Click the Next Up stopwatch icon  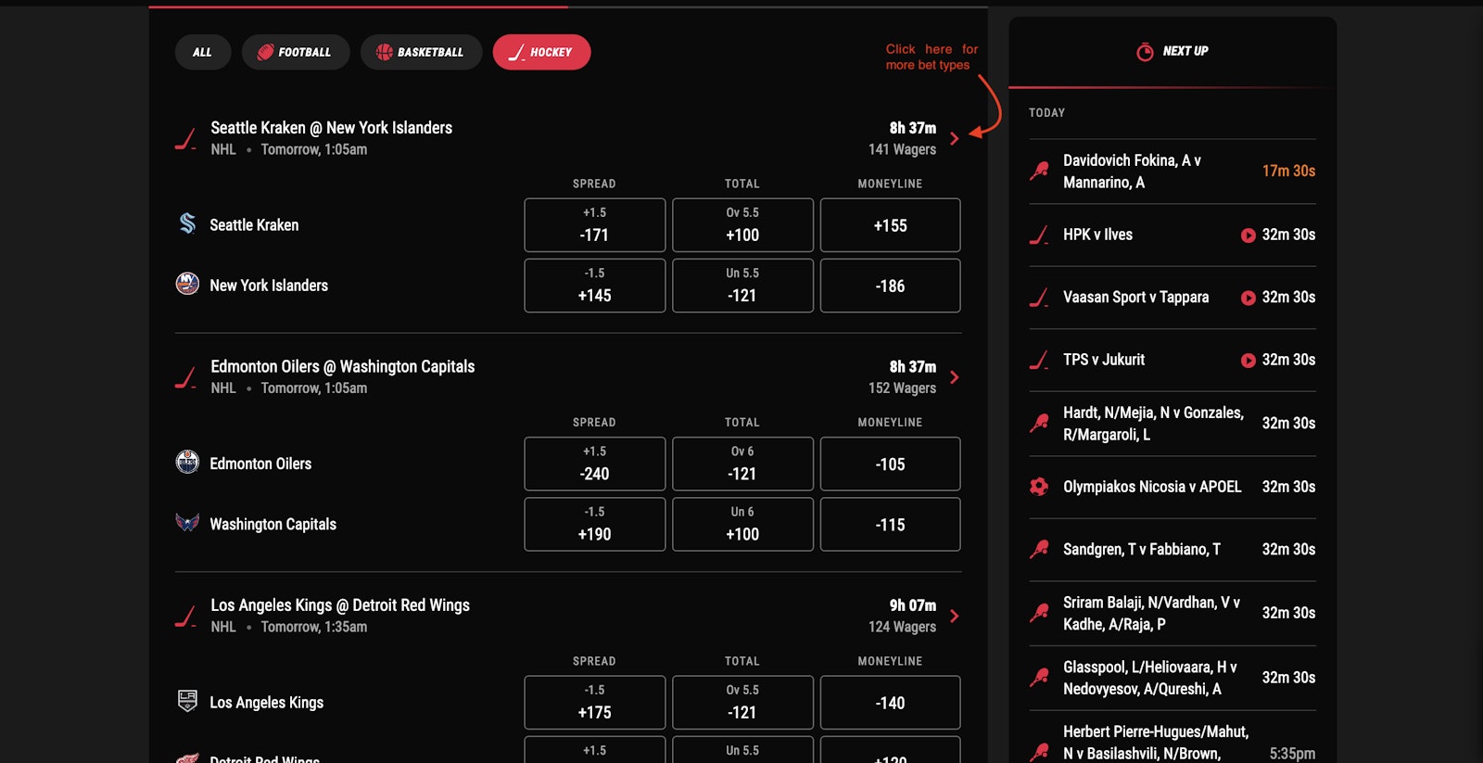[x=1145, y=52]
